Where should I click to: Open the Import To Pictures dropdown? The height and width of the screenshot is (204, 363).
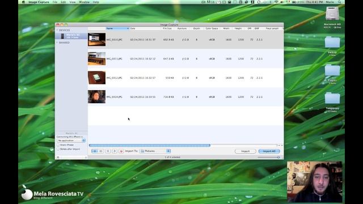point(155,151)
